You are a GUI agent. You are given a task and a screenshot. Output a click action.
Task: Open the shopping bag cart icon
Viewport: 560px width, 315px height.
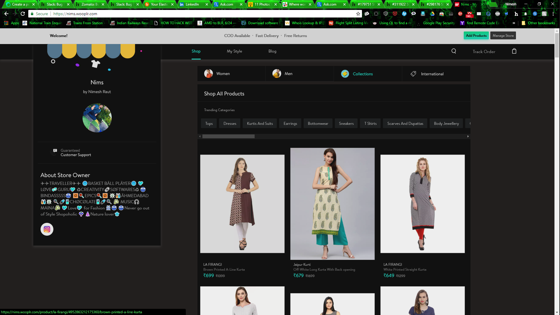pos(514,51)
